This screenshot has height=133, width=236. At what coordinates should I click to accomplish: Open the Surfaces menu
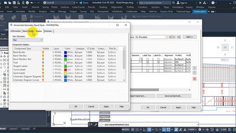pyautogui.click(x=65, y=7)
